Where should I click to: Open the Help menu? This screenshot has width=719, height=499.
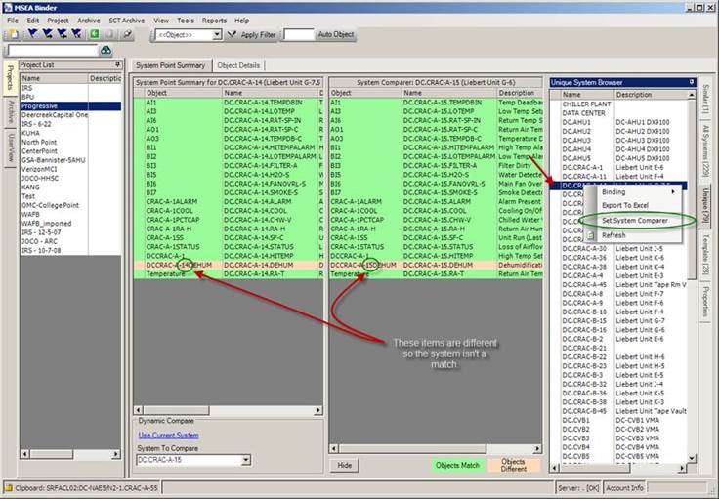[241, 21]
